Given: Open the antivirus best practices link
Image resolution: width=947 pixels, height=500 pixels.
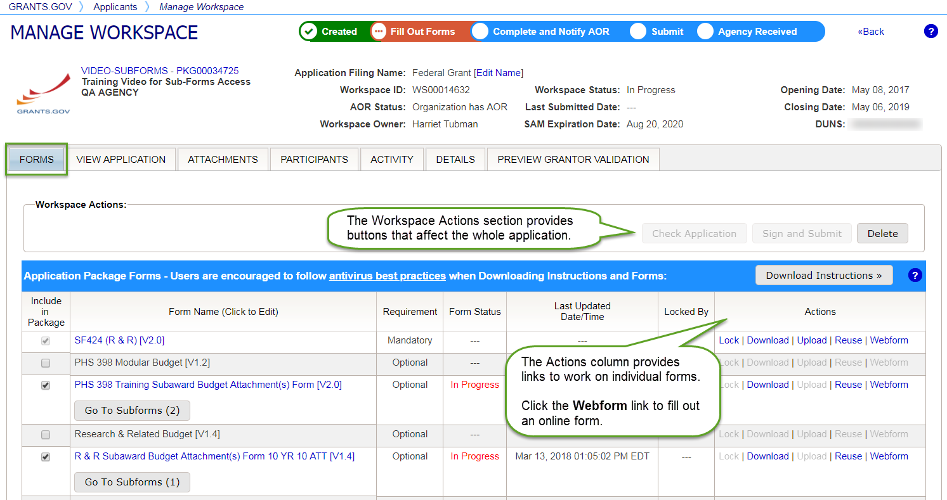Looking at the screenshot, I should [387, 276].
